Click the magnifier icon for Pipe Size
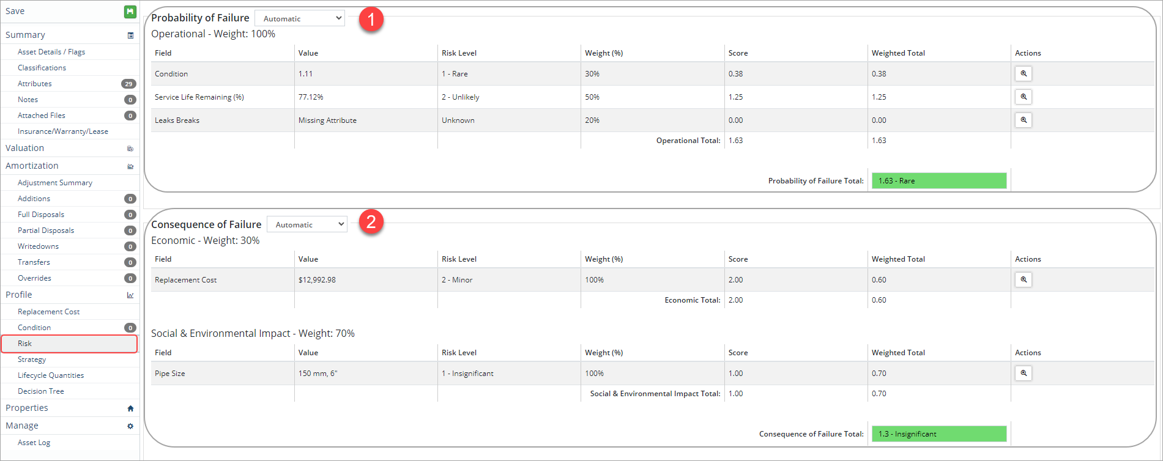 (x=1023, y=374)
